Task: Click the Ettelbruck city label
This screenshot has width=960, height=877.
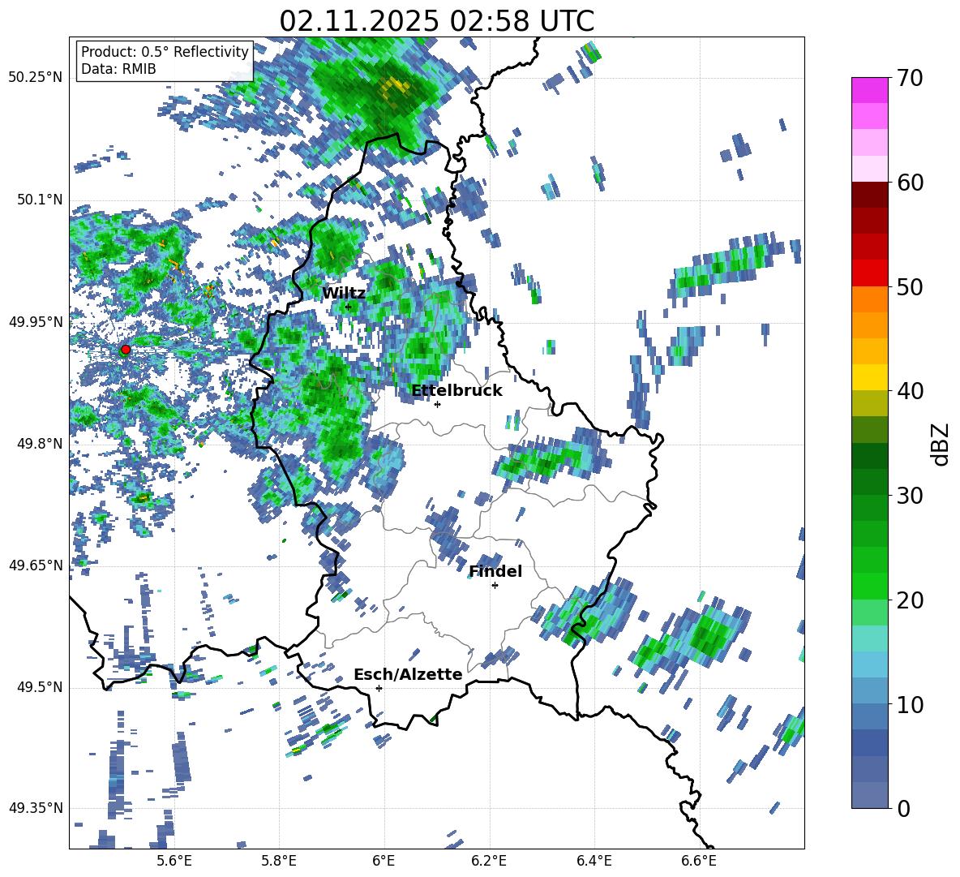Action: 456,391
